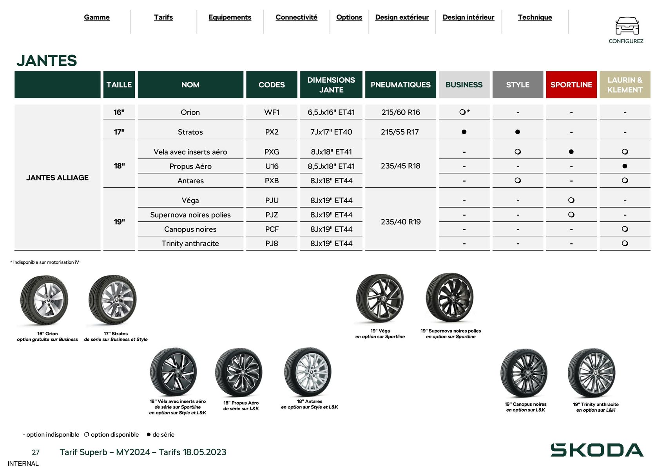Switch to the Connectivité section
Viewport: 665px width, 470px height.
coord(297,17)
